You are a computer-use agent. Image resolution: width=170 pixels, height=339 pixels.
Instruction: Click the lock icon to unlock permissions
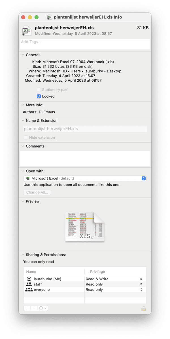(144, 308)
